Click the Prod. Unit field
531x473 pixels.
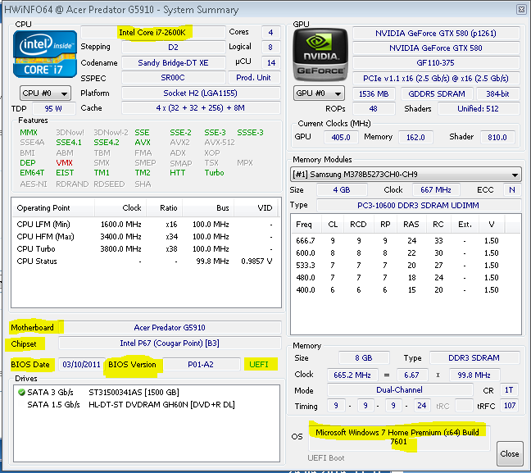pos(254,78)
